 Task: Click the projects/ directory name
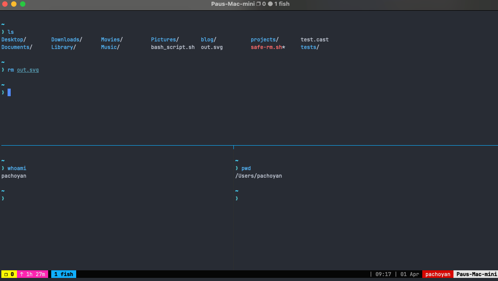(264, 39)
